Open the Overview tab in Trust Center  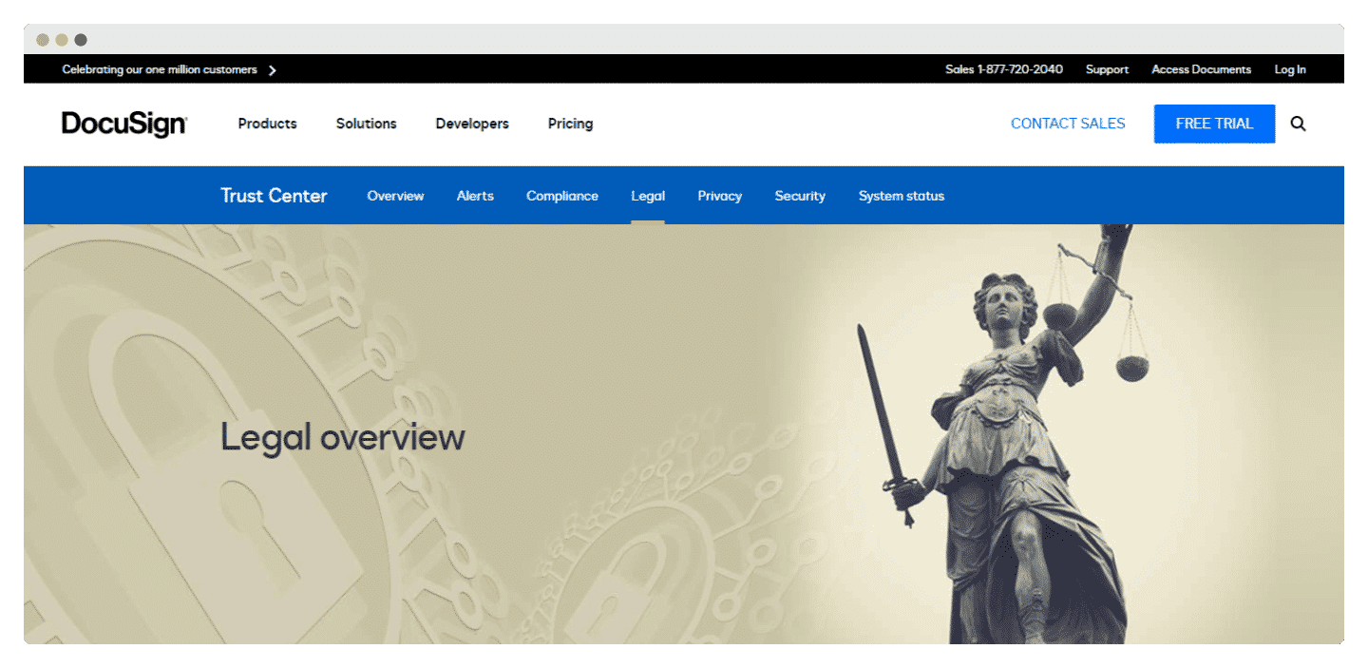[395, 196]
